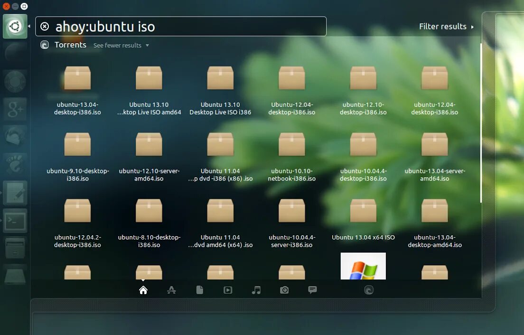Open ubuntu-9.10-desktop-i386.iso result

[x=77, y=157]
